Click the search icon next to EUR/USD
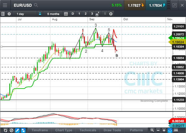This screenshot has width=186, height=133. pyautogui.click(x=36, y=5)
